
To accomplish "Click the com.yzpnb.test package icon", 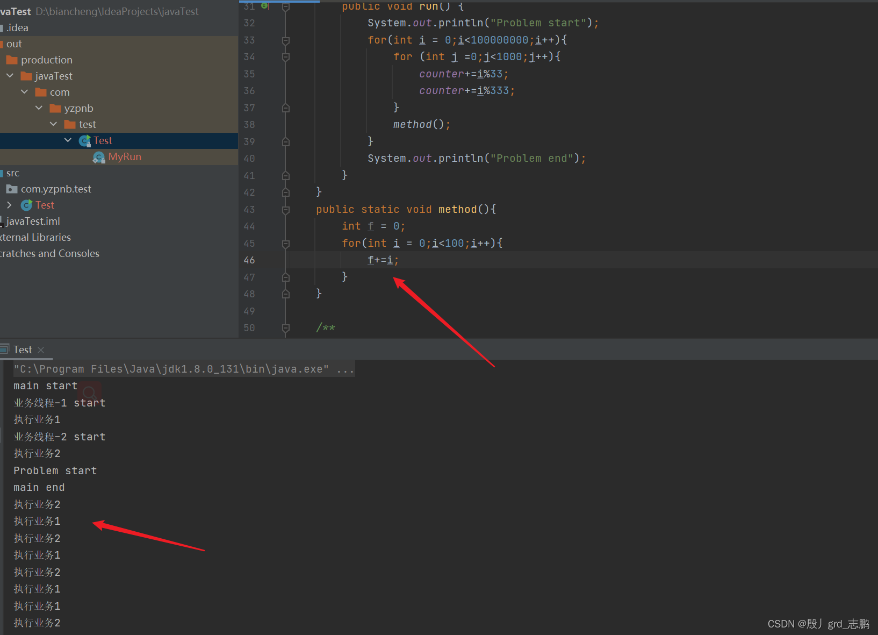I will click(12, 189).
